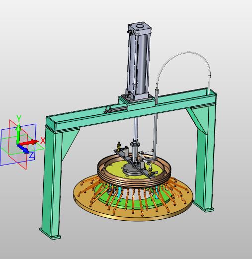Viewport: 252px width, 259px height.
Task: Select the tall gray pneumatic cylinder
Action: (139, 61)
